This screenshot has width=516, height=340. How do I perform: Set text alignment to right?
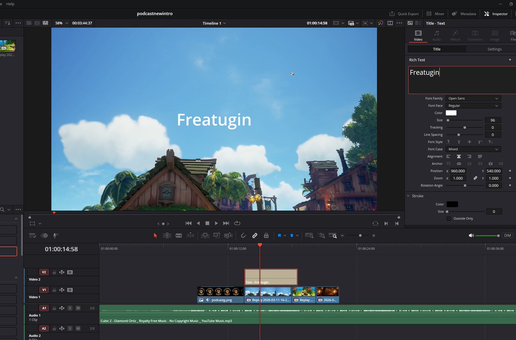pyautogui.click(x=470, y=156)
